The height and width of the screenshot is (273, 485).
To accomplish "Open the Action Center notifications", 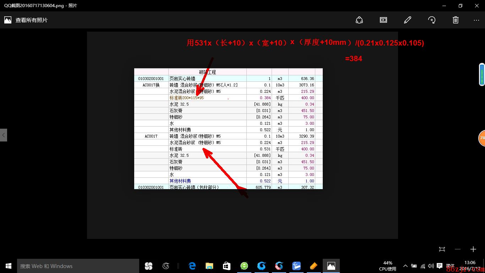I will [440, 266].
